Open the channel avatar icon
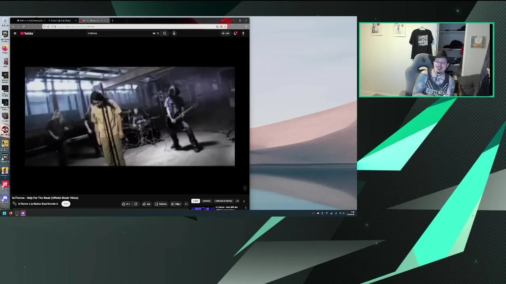This screenshot has width=506, height=284. [15, 204]
